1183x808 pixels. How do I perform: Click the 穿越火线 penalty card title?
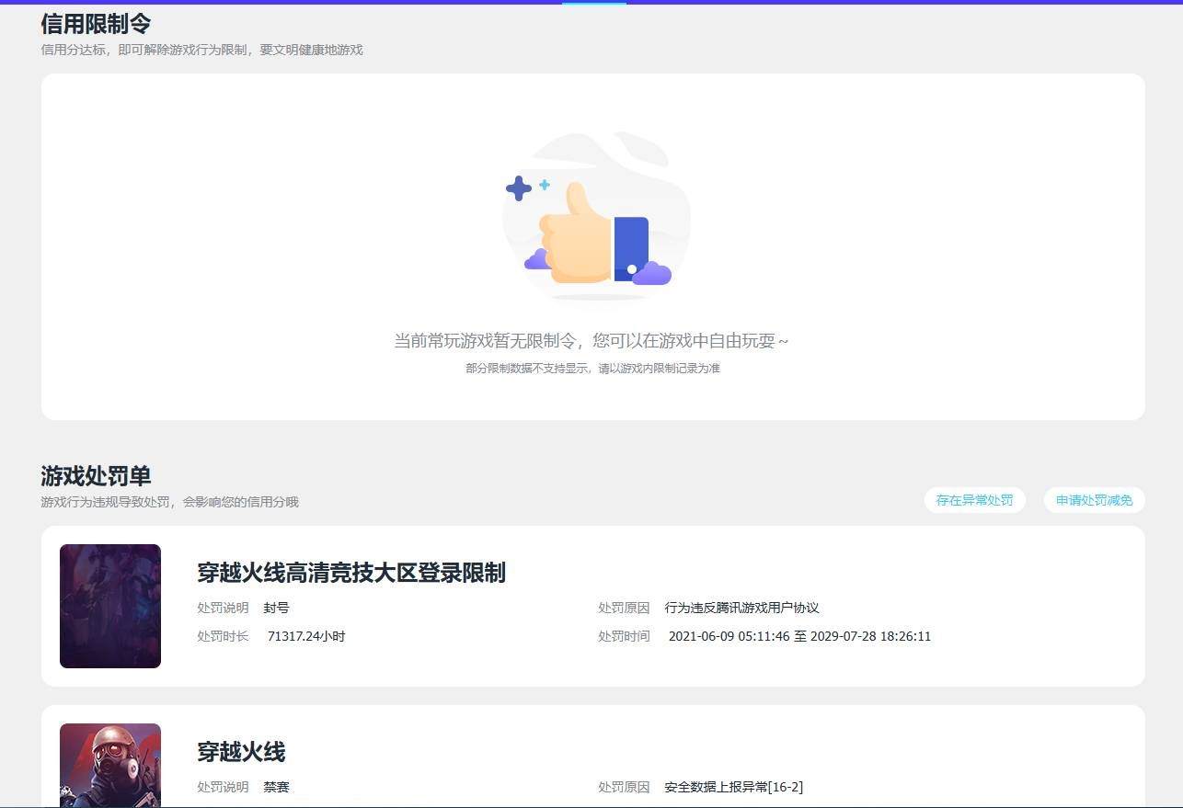241,752
